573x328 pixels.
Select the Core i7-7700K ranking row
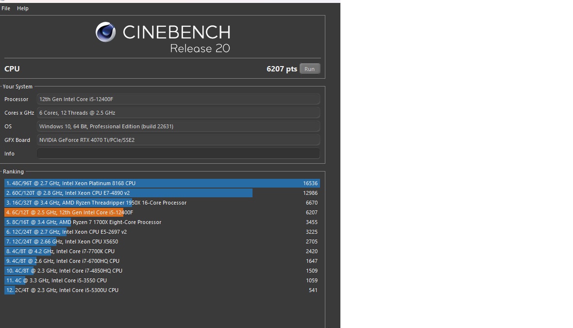pos(162,251)
